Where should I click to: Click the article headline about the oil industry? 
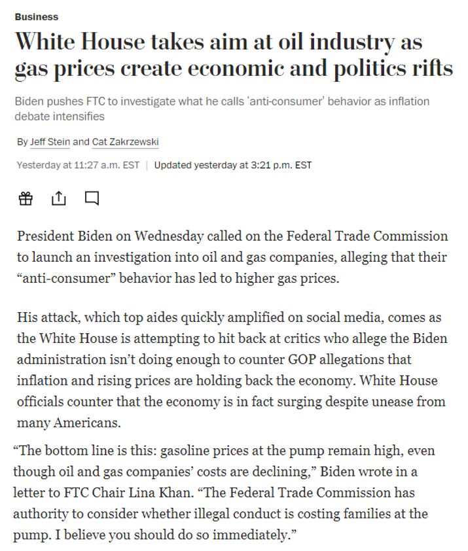pos(234,55)
